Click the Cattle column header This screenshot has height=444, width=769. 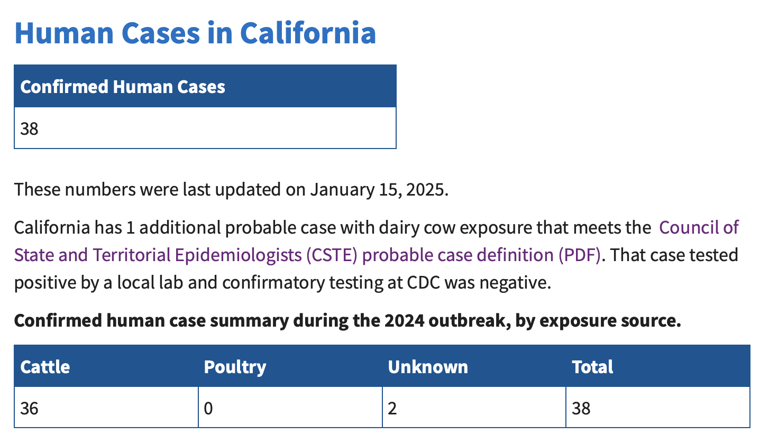[x=106, y=366]
